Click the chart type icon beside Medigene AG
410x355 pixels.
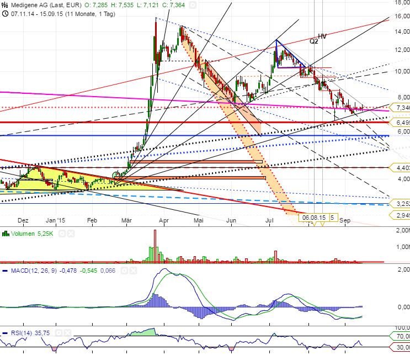[x=5, y=5]
